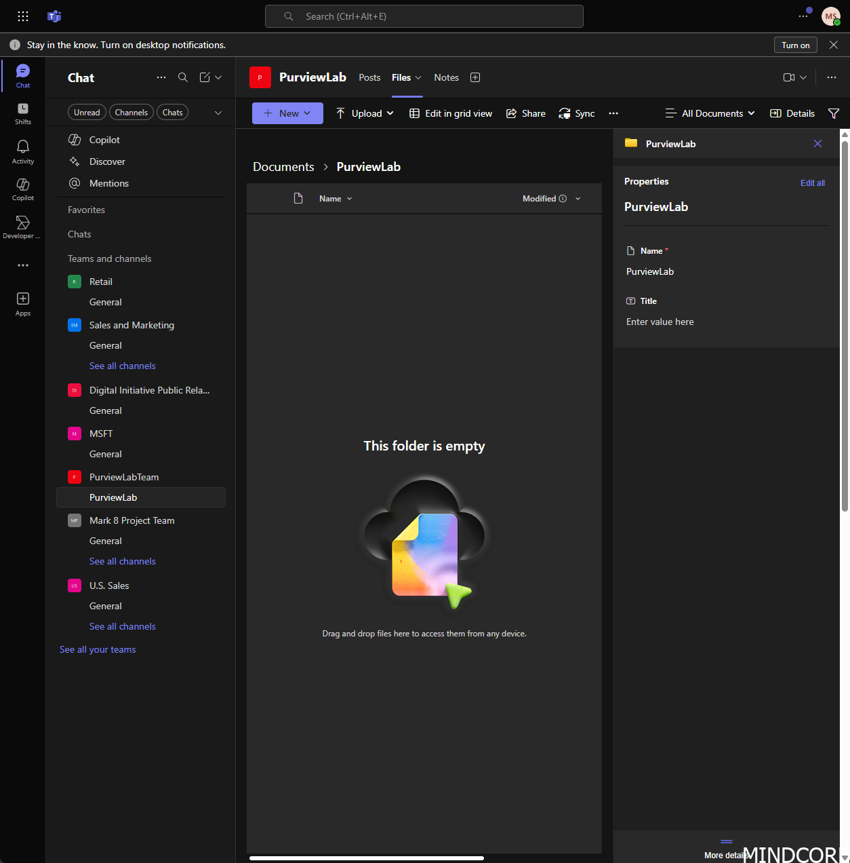
Task: Open Copilot from the left sidebar
Action: [x=22, y=189]
